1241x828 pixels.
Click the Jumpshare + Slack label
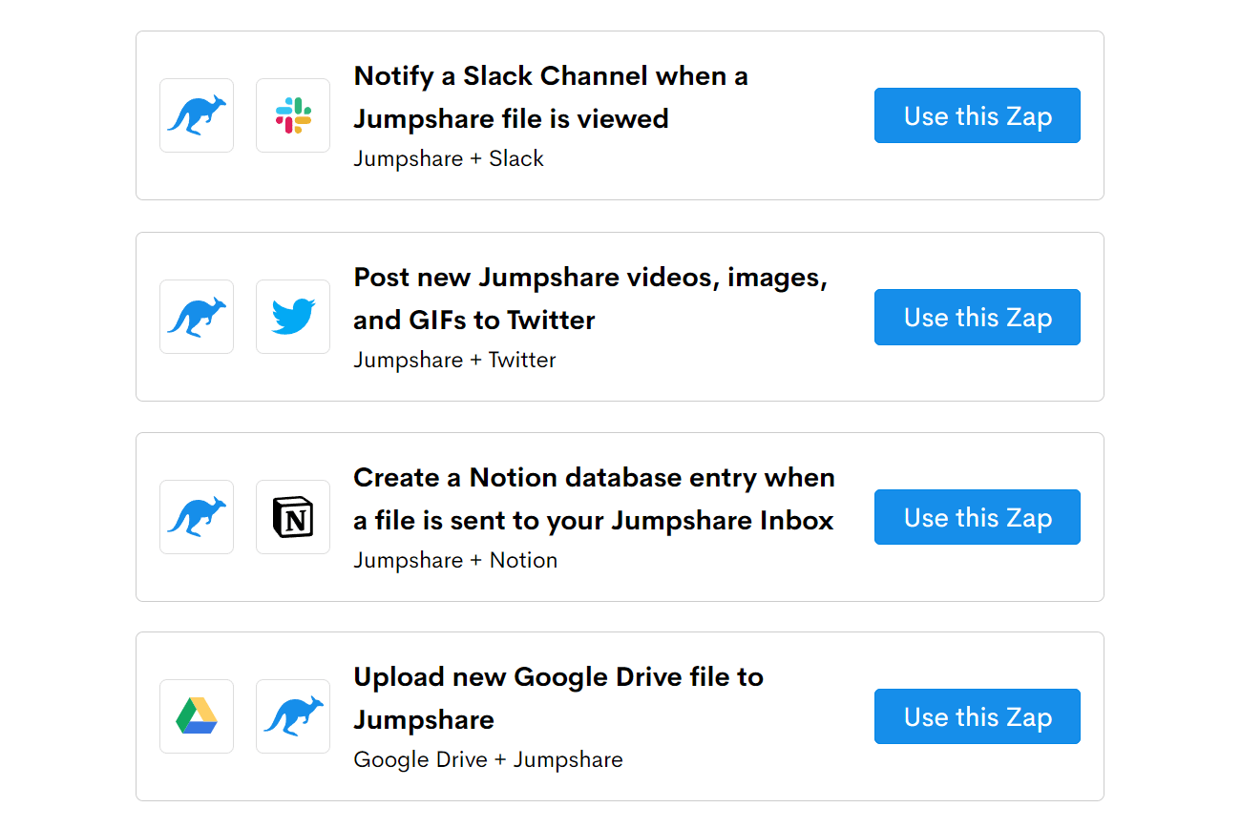(x=449, y=158)
